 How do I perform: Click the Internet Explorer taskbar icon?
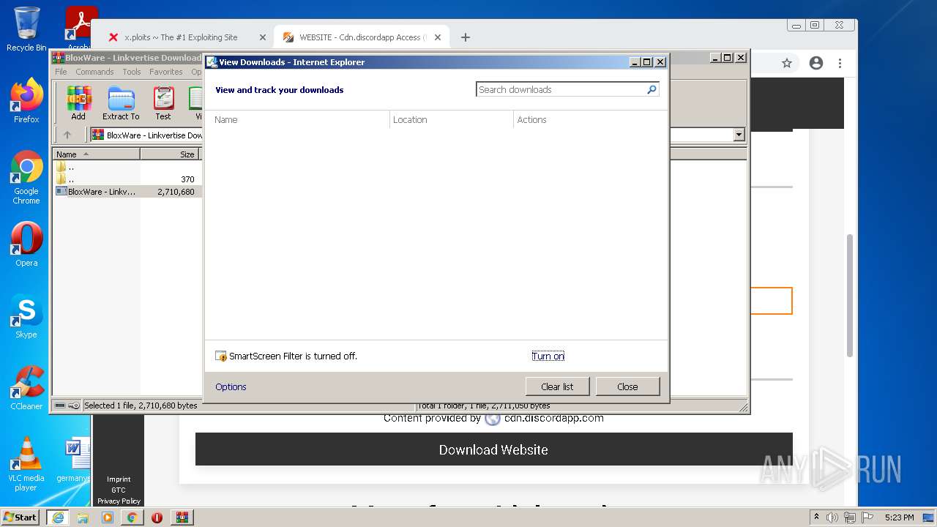[58, 517]
